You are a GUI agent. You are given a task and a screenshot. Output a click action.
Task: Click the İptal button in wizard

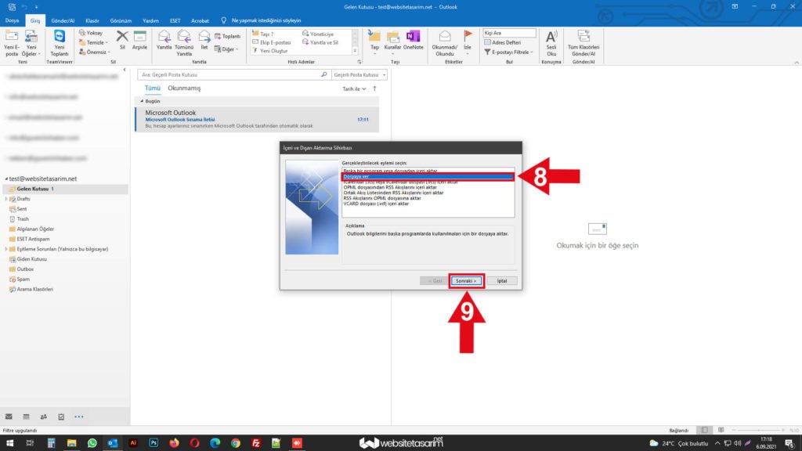502,280
